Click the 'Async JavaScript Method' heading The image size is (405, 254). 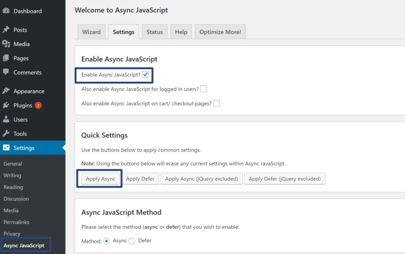121,212
